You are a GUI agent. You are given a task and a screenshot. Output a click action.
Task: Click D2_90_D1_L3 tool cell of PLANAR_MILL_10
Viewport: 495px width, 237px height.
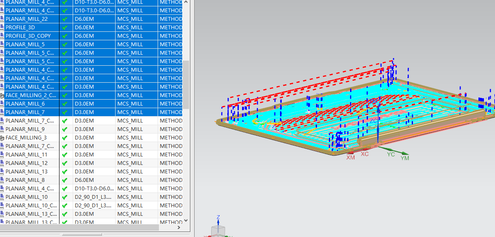(x=94, y=197)
